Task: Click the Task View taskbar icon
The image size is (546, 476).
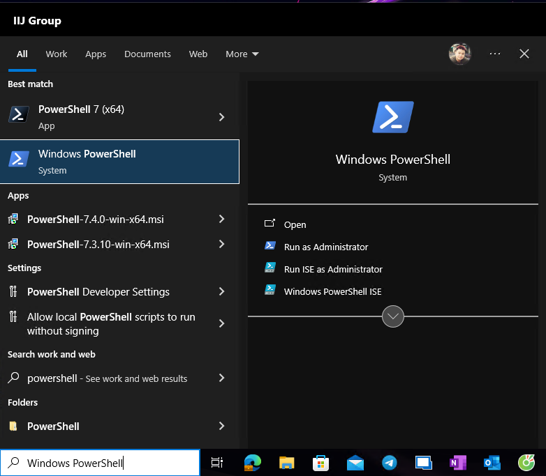Action: [217, 463]
